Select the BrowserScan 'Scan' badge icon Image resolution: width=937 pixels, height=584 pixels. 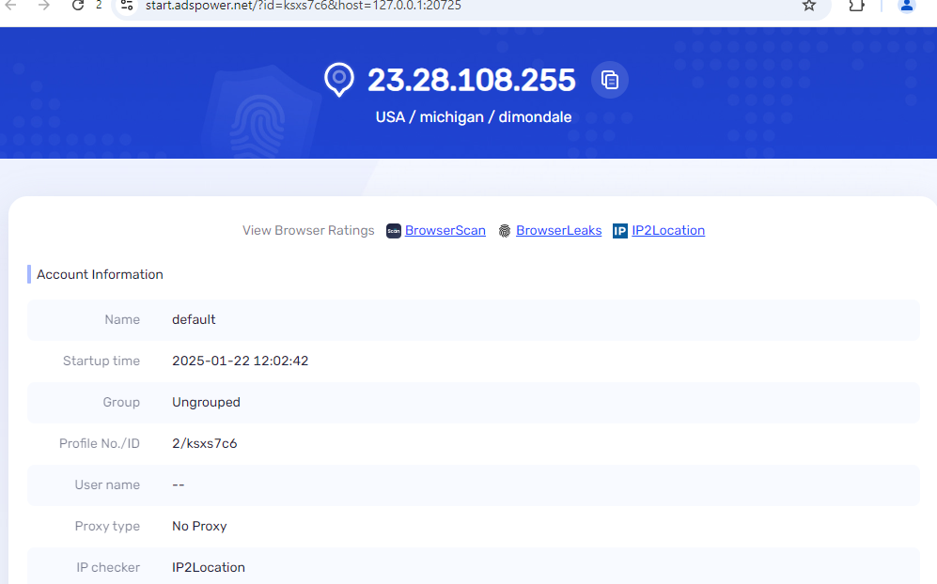click(x=392, y=230)
